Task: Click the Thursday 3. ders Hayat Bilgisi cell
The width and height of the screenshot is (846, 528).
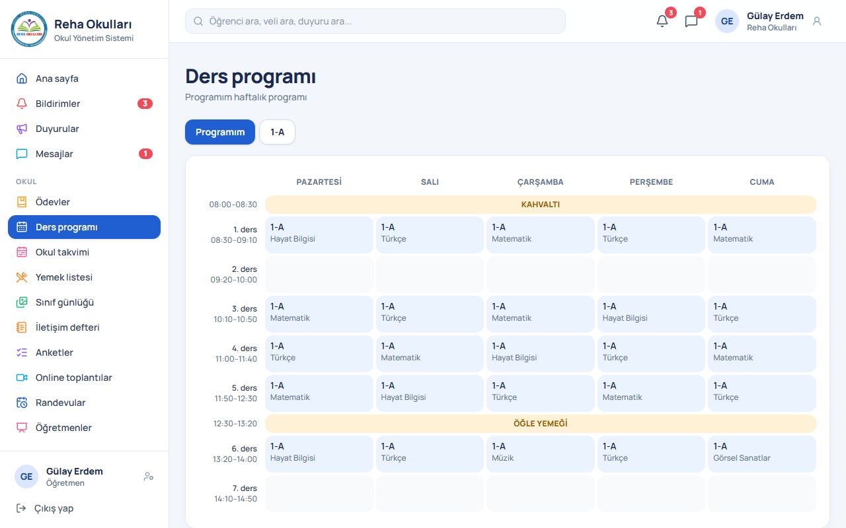Action: [651, 314]
